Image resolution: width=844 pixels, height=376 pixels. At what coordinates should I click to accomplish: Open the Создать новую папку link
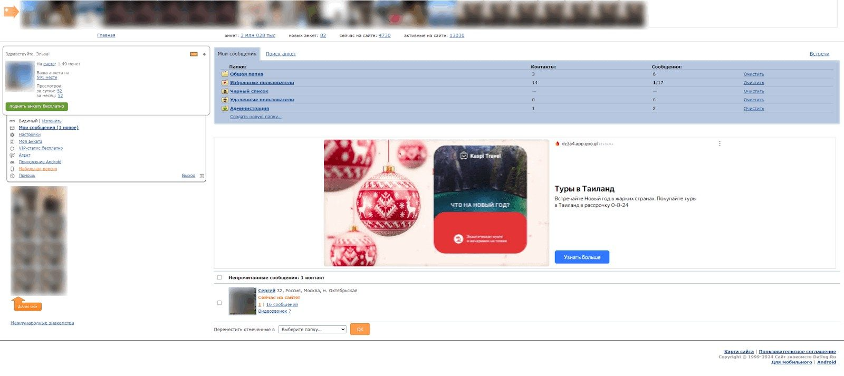pyautogui.click(x=255, y=117)
